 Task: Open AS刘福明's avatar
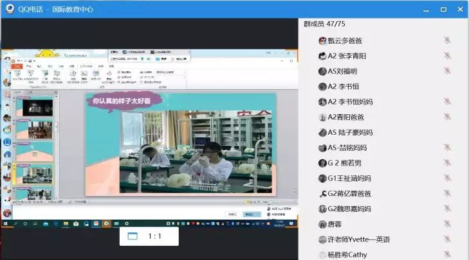322,71
